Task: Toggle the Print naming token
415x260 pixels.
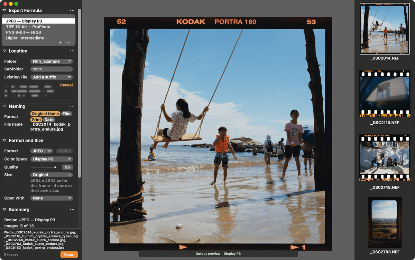Action: [36, 120]
